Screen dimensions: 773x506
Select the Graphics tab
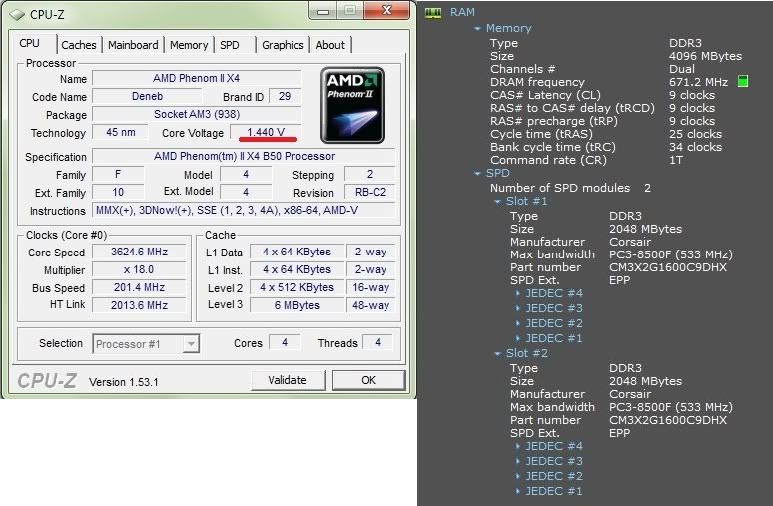pos(282,45)
